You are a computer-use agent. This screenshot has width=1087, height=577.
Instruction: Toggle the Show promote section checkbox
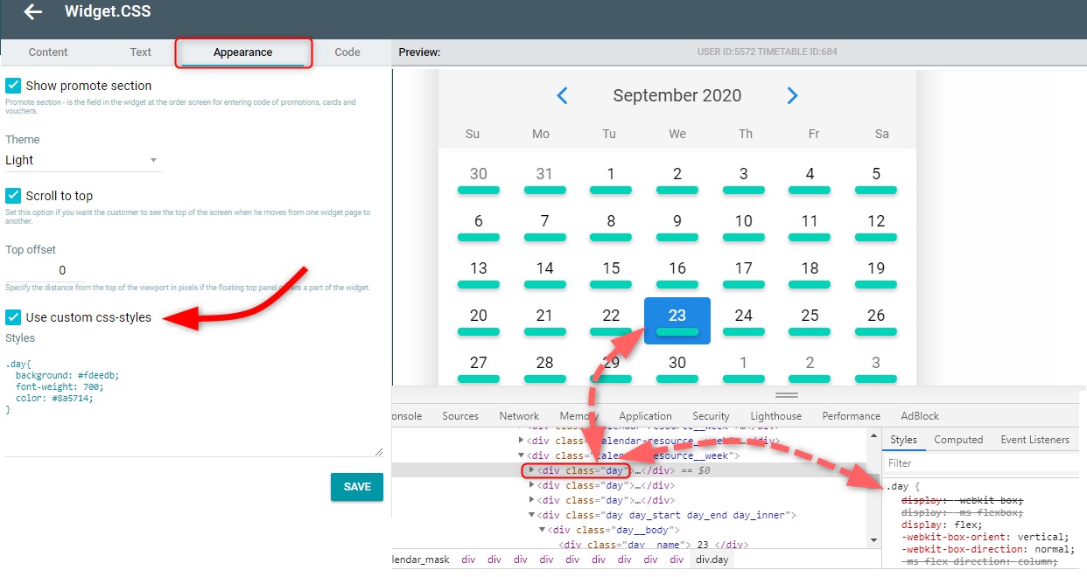pyautogui.click(x=13, y=86)
